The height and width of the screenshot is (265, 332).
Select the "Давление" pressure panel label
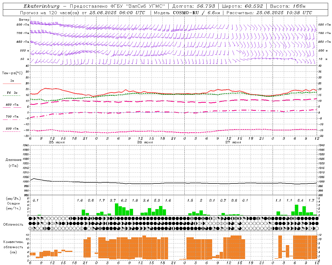coord(13,160)
